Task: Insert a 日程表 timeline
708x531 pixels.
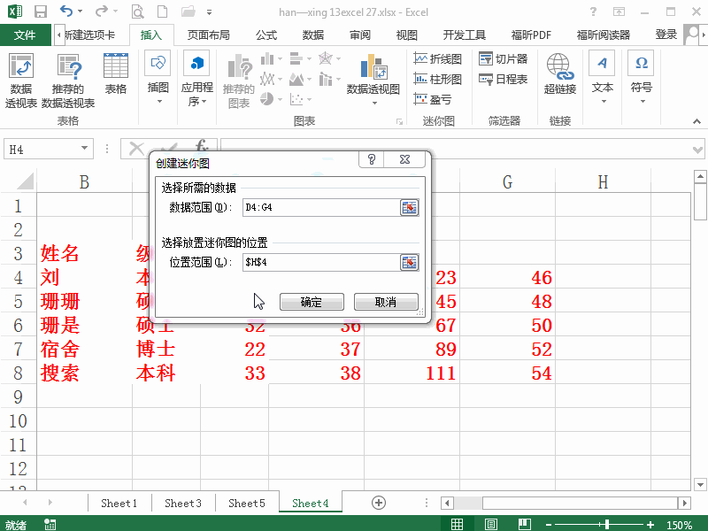Action: (x=501, y=80)
